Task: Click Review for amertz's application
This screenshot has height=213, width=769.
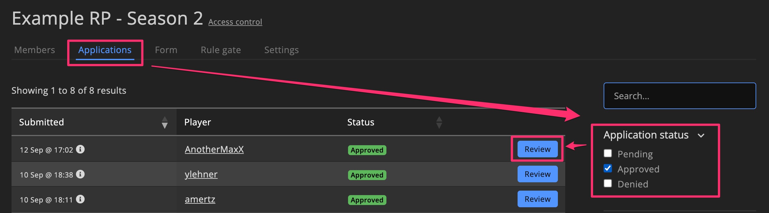Action: pyautogui.click(x=537, y=199)
